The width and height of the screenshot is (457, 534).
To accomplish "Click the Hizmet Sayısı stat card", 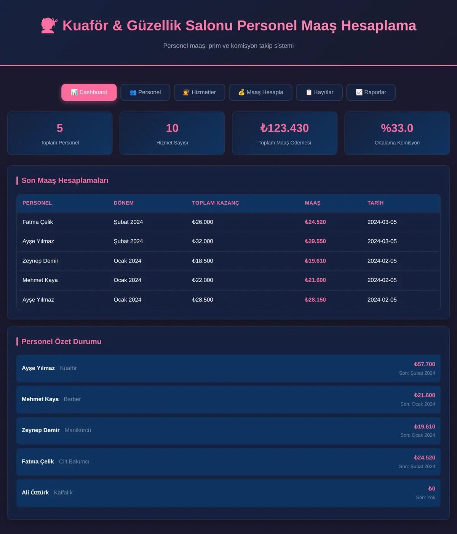I will 172,133.
